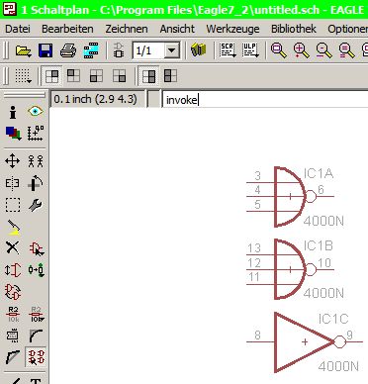This screenshot has width=368, height=384.
Task: Open the sheet 1/1 dropdown
Action: (x=172, y=50)
